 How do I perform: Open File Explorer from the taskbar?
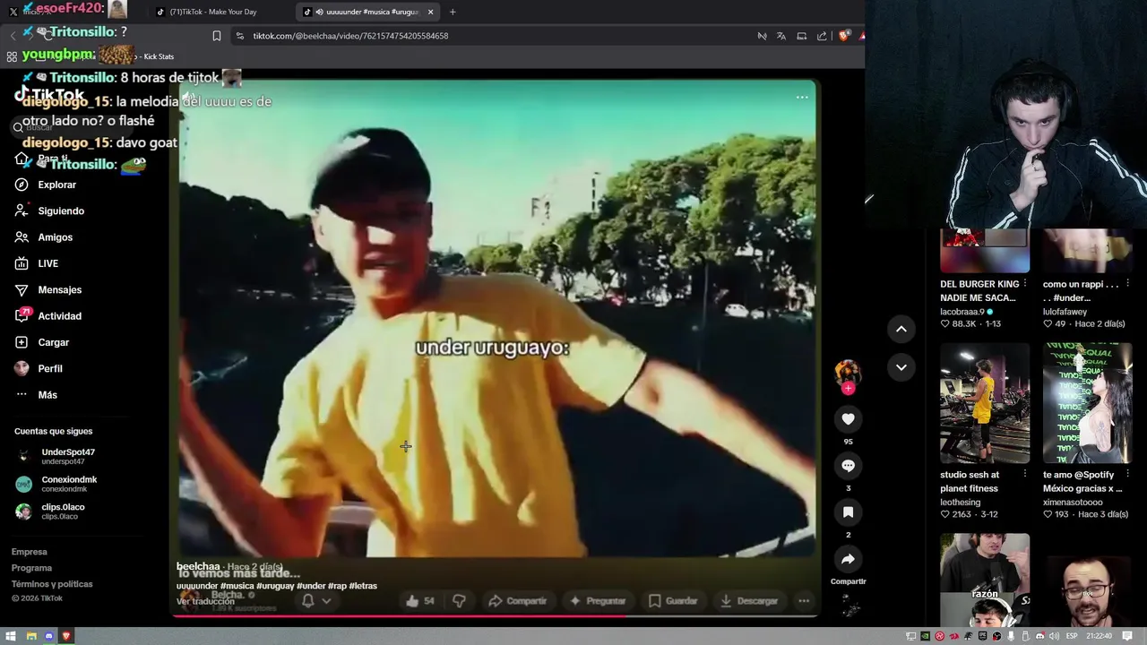pyautogui.click(x=31, y=636)
